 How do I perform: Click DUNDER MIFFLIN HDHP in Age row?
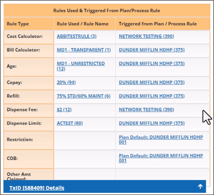pos(151,64)
